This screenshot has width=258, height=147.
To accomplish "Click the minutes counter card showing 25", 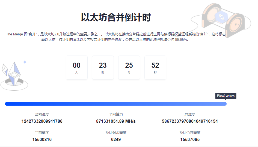I will 129,68.
